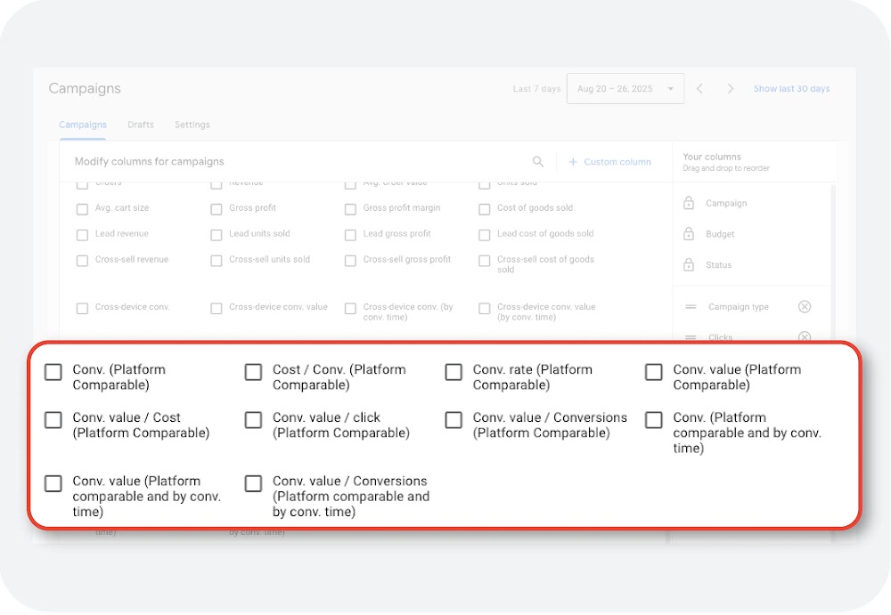Click the Custom column button

pyautogui.click(x=609, y=161)
